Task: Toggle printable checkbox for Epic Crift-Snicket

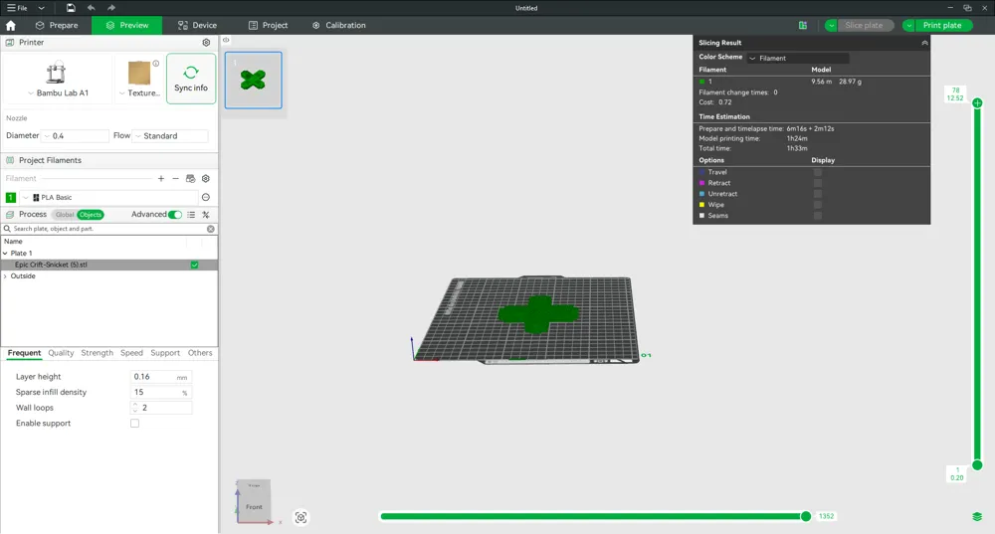Action: [x=195, y=265]
